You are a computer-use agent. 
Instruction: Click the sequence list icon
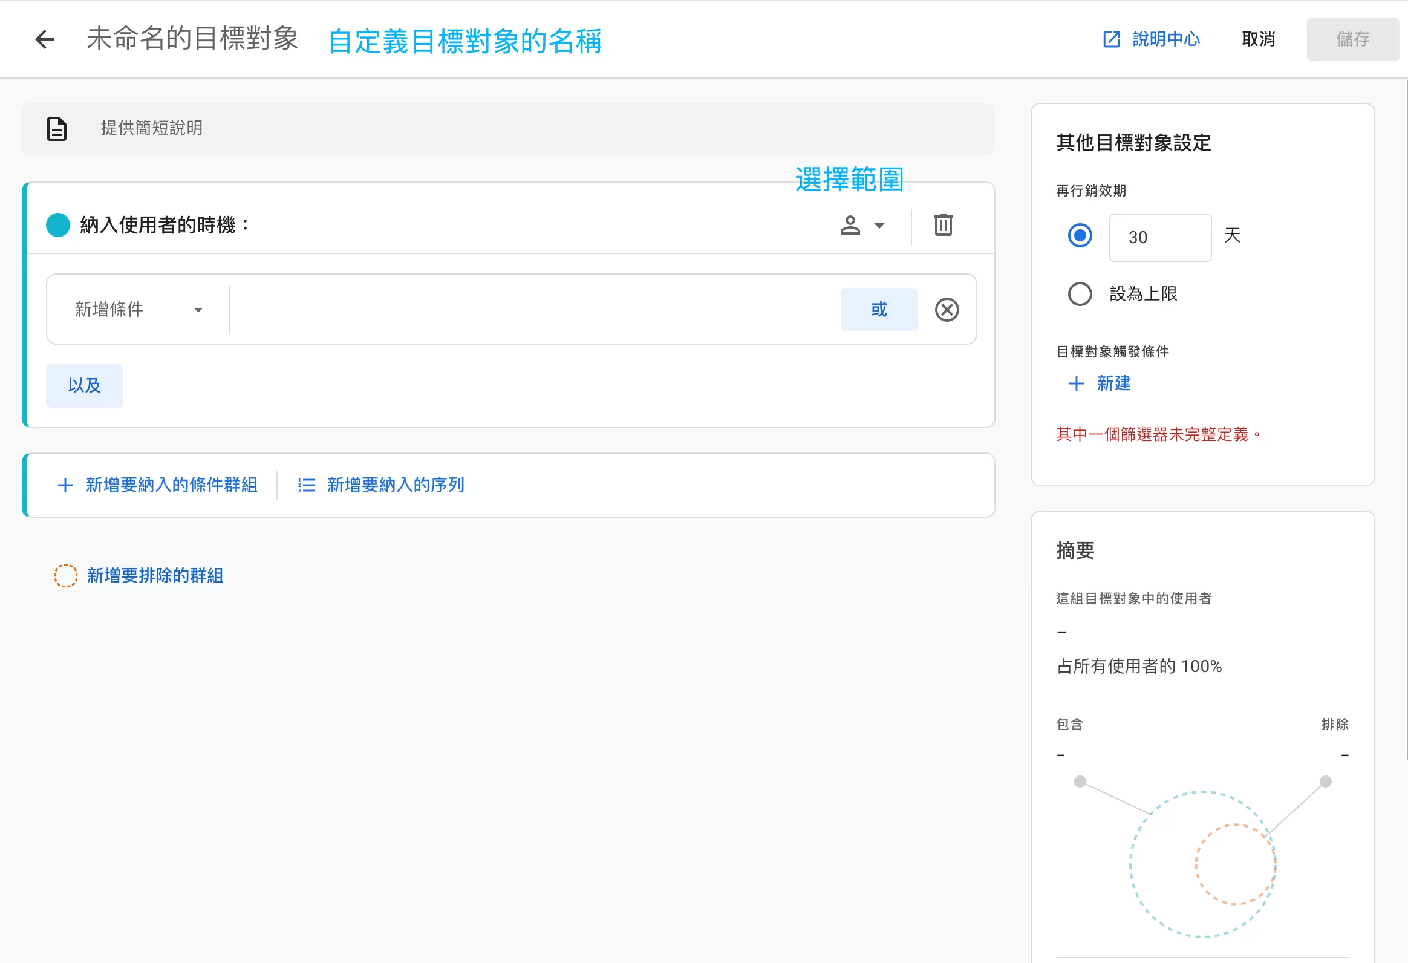click(307, 485)
